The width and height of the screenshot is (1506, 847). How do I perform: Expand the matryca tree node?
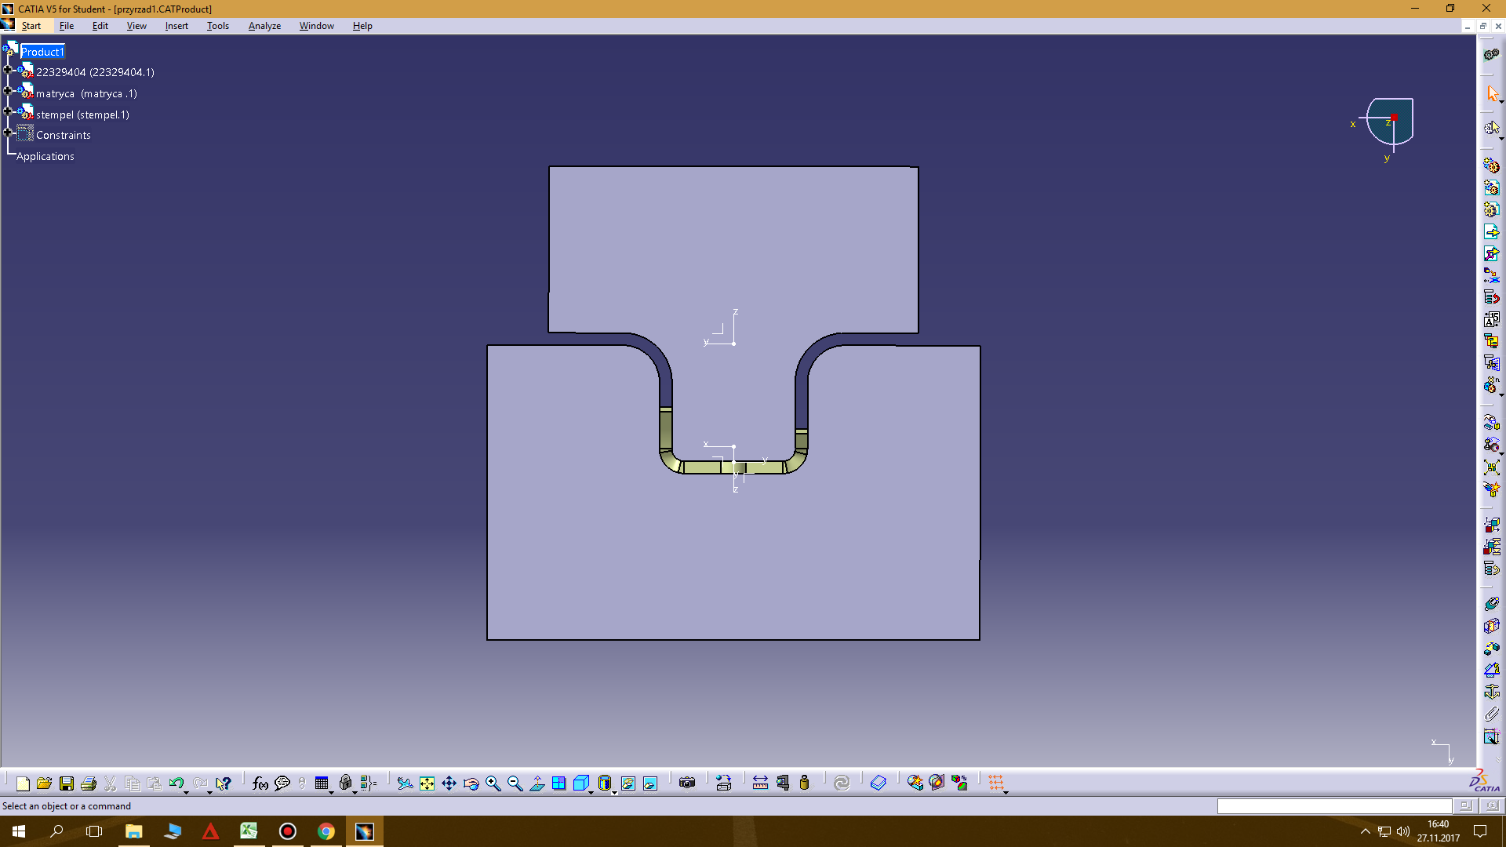point(8,91)
